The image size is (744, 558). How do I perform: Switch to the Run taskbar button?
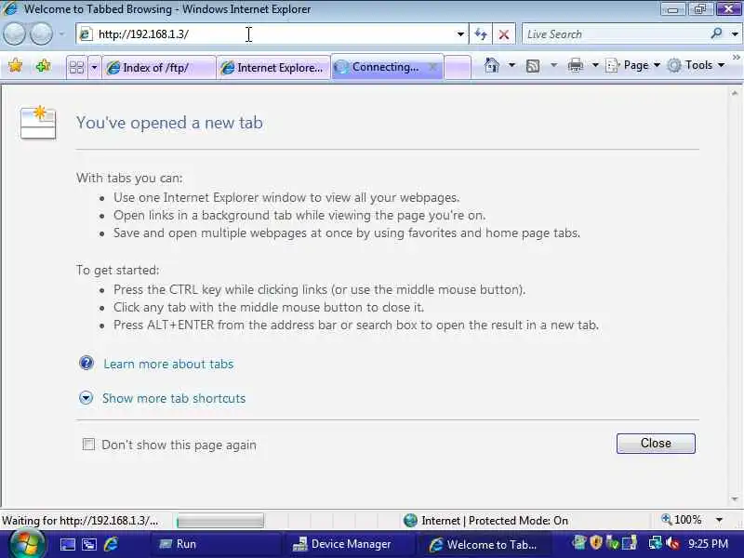[216, 544]
